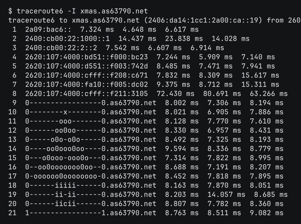Screen dimensions: 301x224
Task: Select the hop 20 hostname containing iicii
Action: pyautogui.click(x=91, y=204)
